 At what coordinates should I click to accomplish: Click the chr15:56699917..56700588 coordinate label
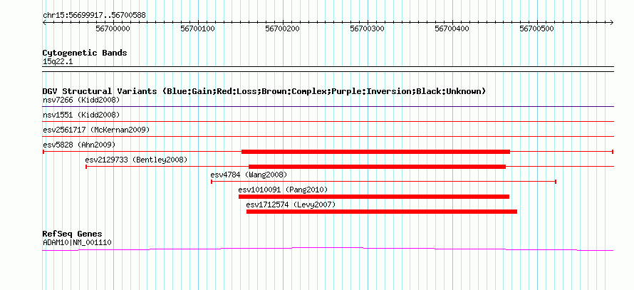(94, 16)
